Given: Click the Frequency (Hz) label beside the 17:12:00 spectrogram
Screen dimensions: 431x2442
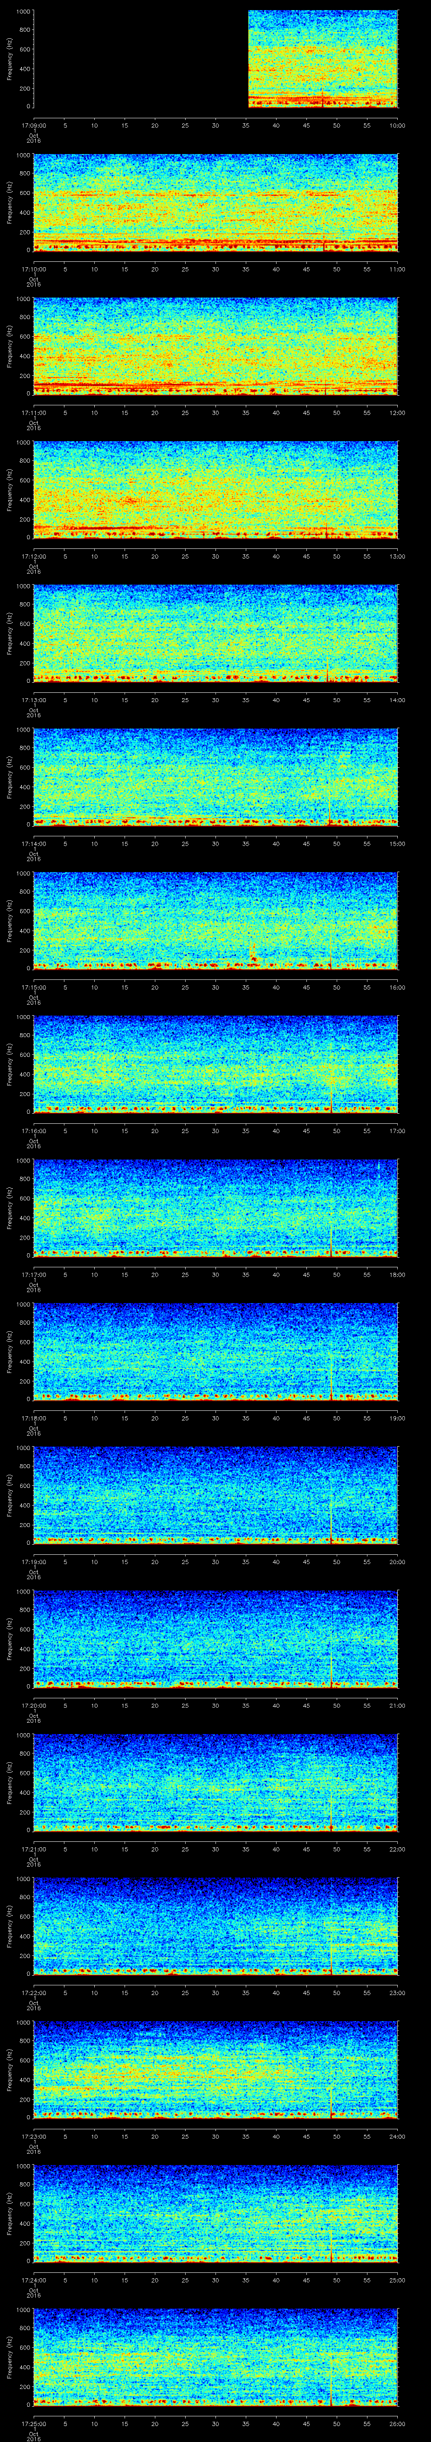Looking at the screenshot, I should (10, 489).
